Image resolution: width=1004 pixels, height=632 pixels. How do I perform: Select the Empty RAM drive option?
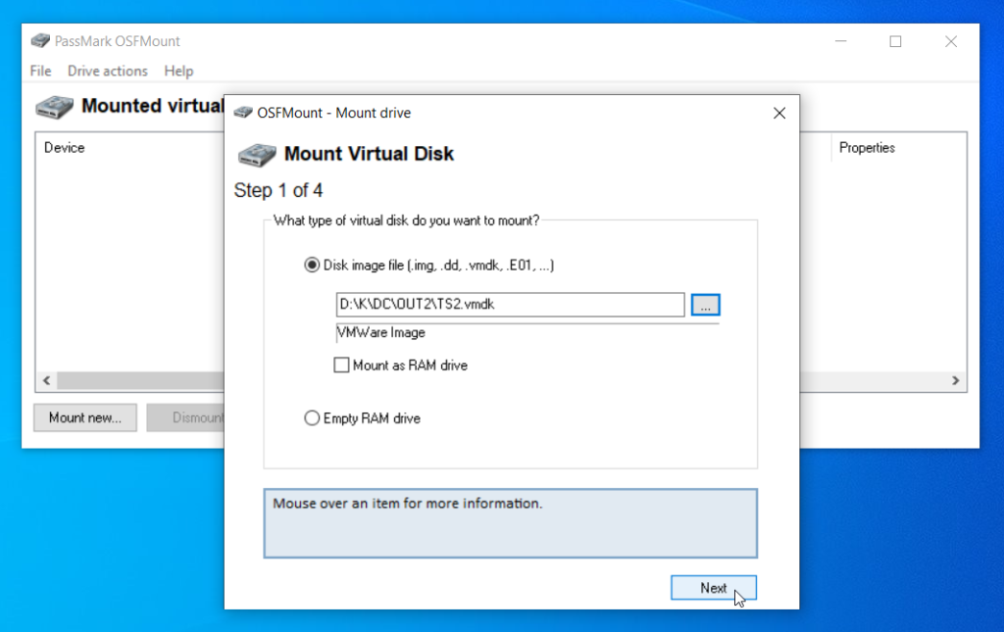(312, 418)
